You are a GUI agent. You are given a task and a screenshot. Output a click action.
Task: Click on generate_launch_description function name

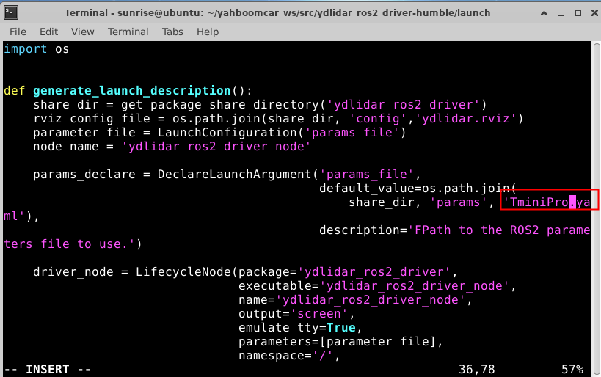[132, 91]
